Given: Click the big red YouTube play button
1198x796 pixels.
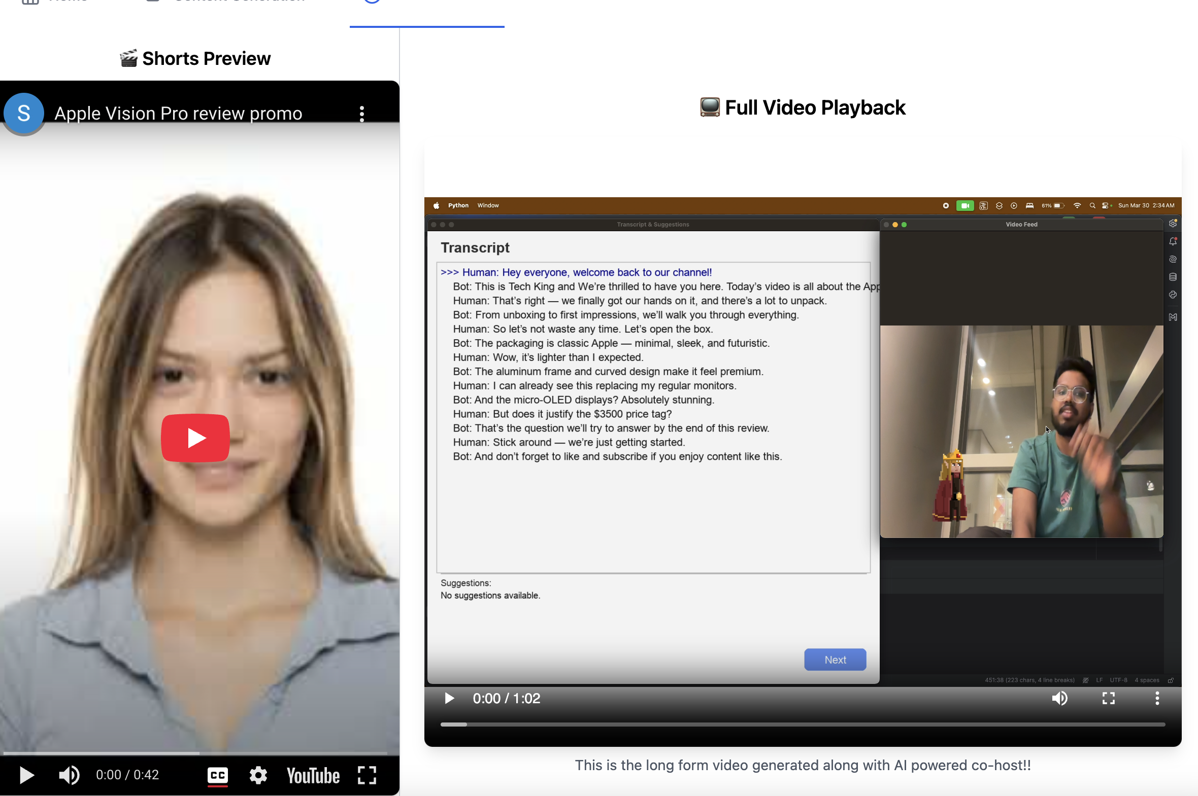Looking at the screenshot, I should (x=195, y=438).
